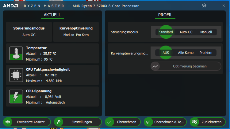The height and width of the screenshot is (129, 230).
Task: Click the Kurvenoptimierung Pro Kern status tile
Action: (76, 32)
